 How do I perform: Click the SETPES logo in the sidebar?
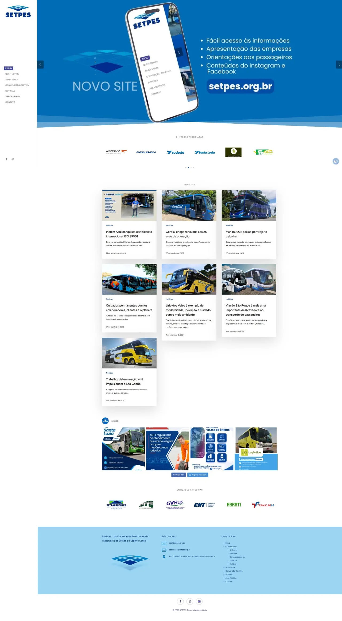click(18, 11)
